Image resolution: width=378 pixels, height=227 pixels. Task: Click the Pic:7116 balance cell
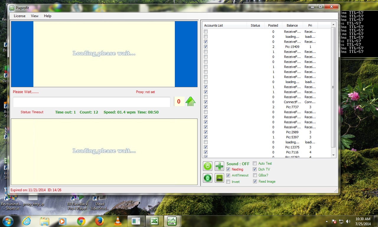[292, 152]
